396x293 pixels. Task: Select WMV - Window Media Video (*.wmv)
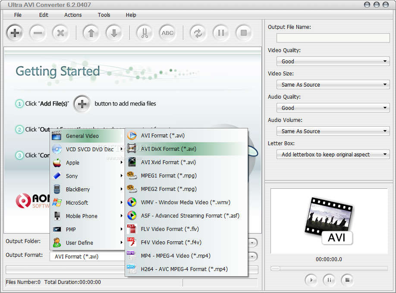[186, 203]
